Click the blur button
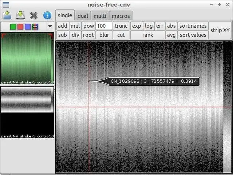Screen dimensions: 233x175 pyautogui.click(x=104, y=35)
